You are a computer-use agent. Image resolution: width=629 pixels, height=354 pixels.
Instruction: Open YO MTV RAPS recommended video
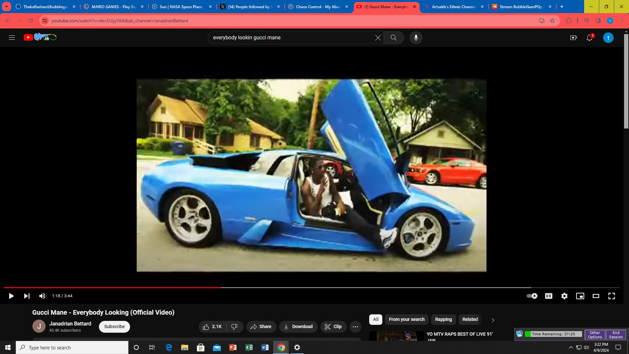(x=459, y=334)
